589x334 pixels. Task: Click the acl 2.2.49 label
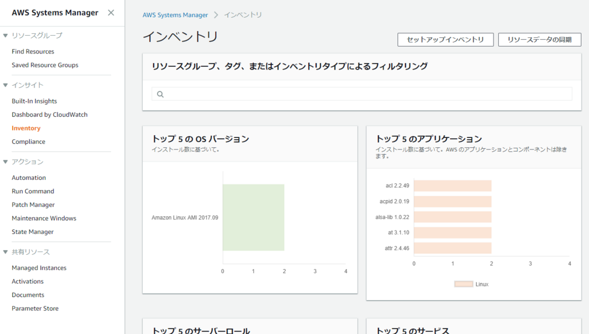(397, 186)
